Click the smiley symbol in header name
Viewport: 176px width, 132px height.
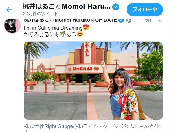click(x=58, y=7)
